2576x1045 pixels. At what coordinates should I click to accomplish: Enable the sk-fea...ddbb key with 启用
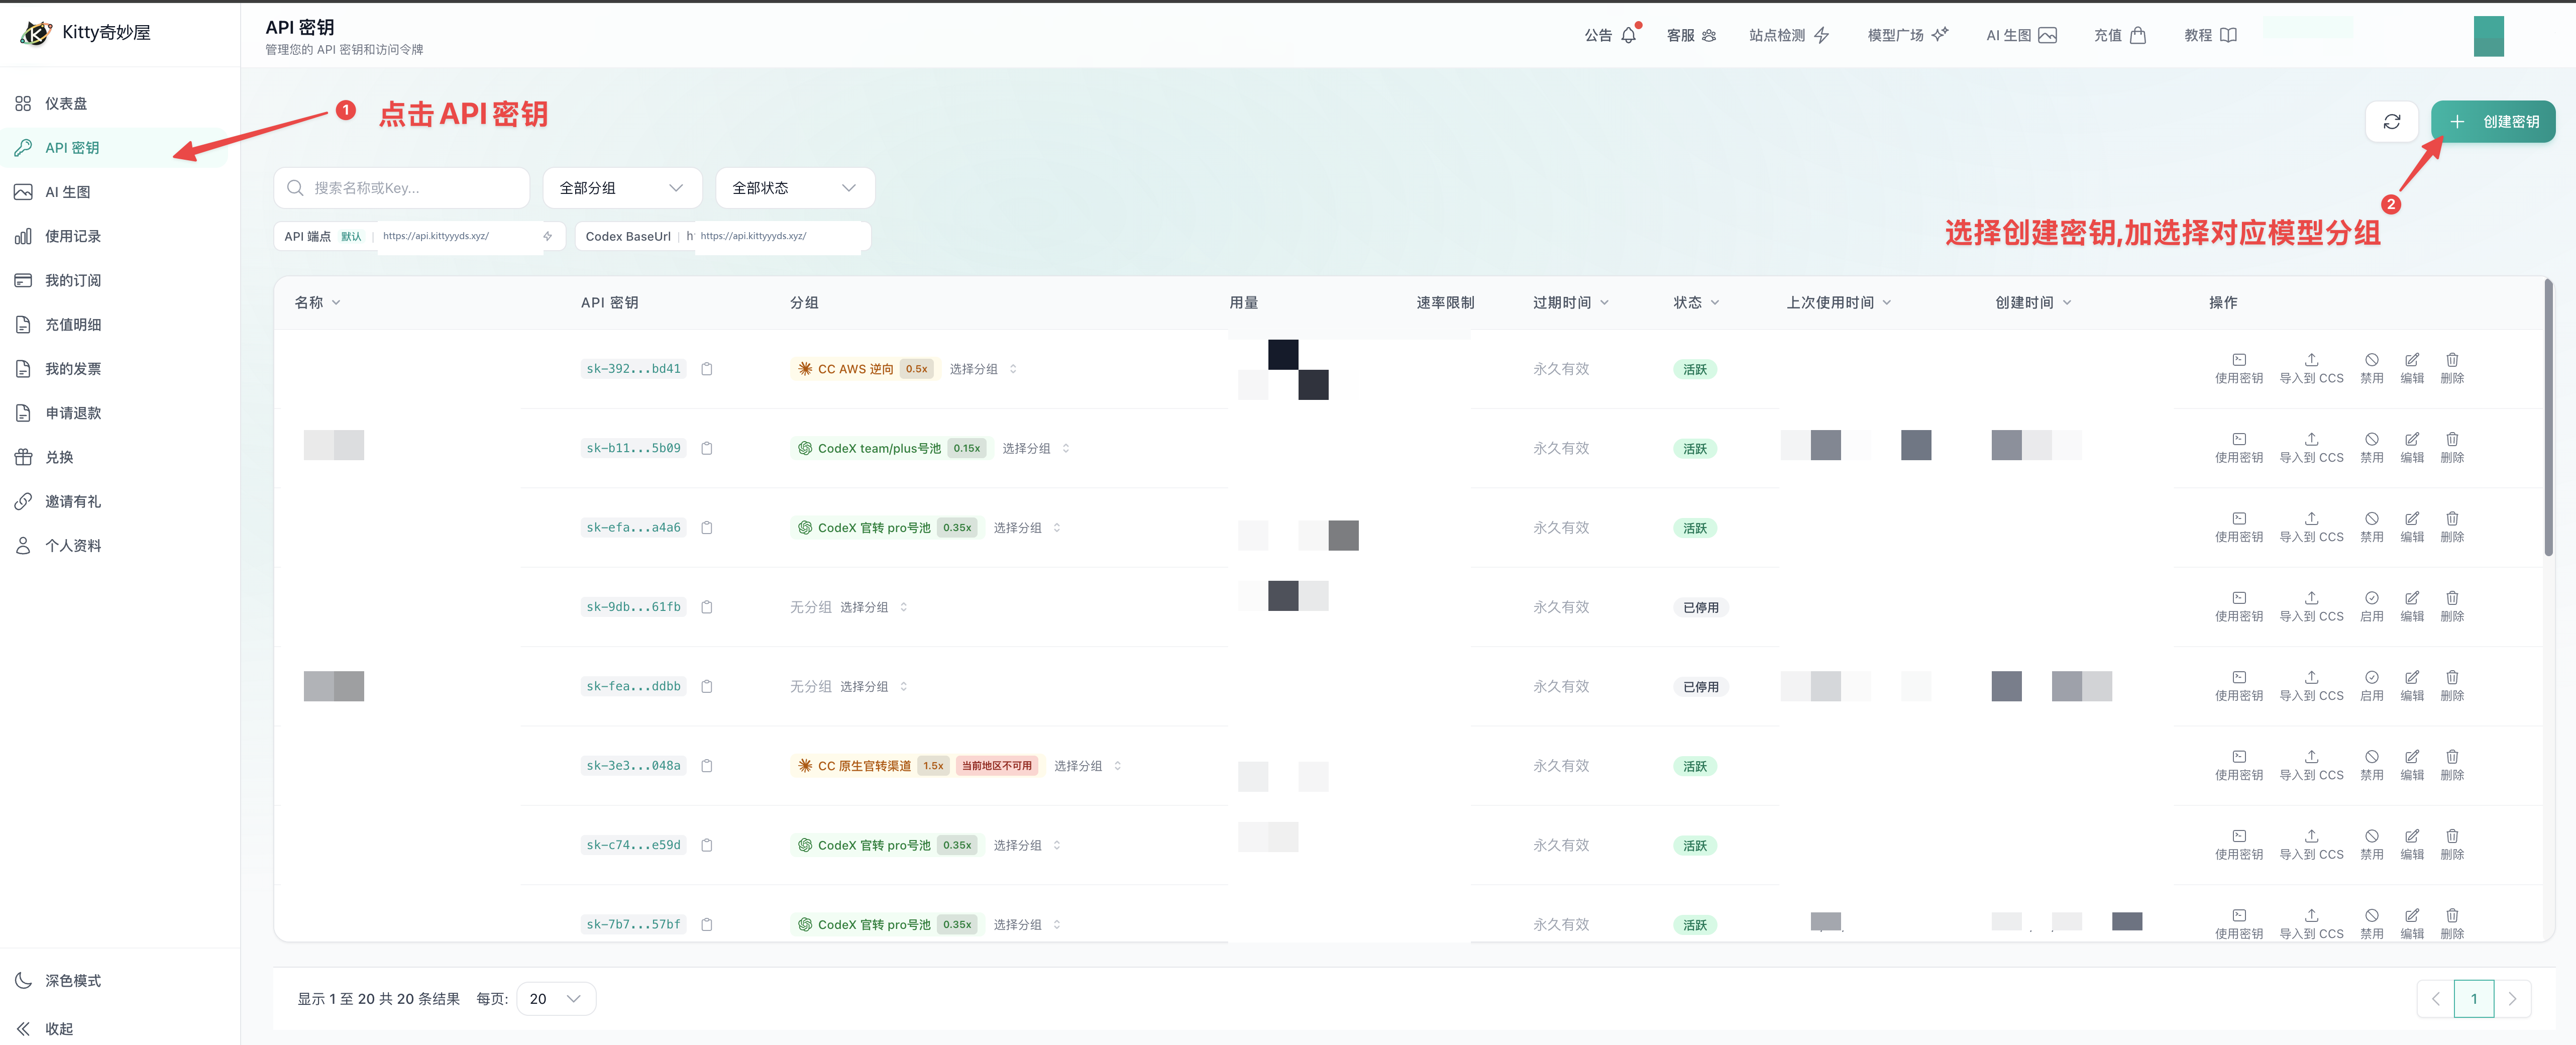tap(2371, 687)
